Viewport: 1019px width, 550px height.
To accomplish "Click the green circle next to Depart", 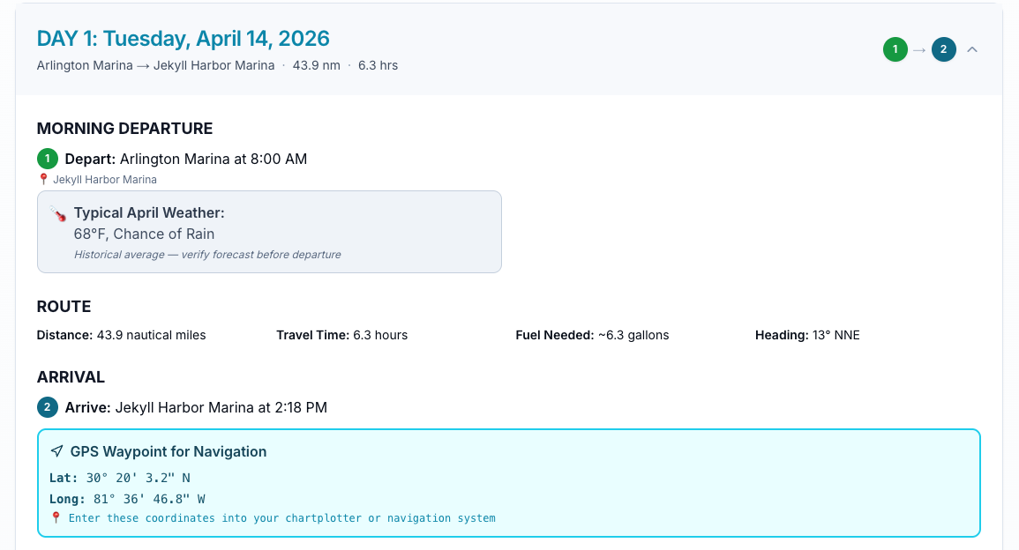I will tap(47, 159).
